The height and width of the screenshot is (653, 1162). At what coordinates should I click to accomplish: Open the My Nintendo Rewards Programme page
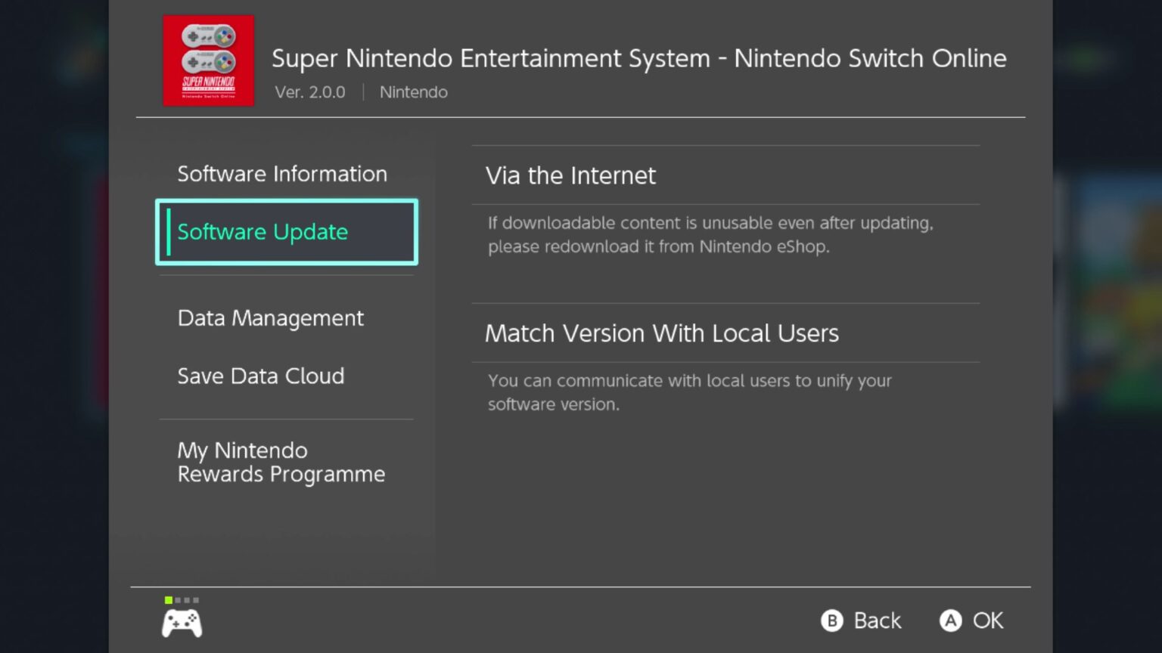pyautogui.click(x=280, y=462)
